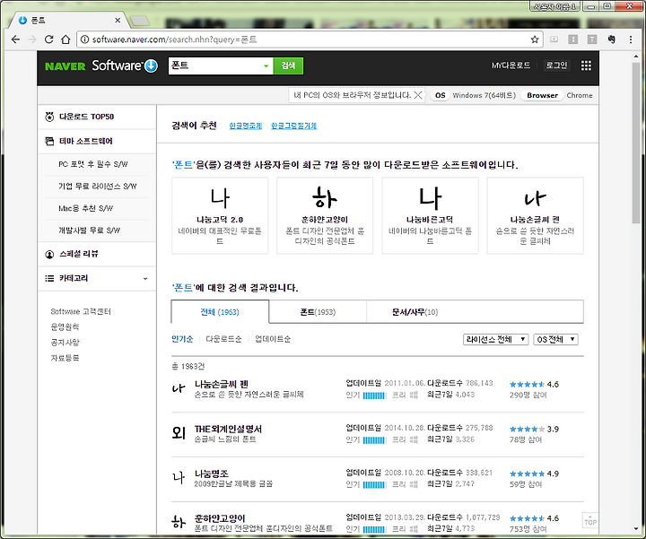Jump to top with TOP button

pos(590,520)
